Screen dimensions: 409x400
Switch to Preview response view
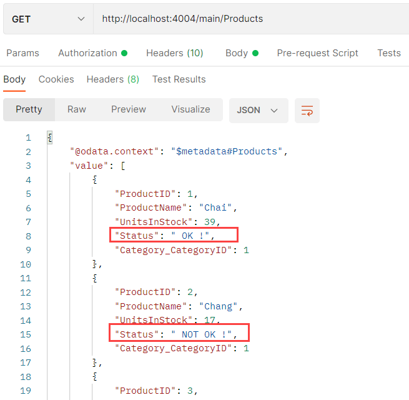click(129, 109)
